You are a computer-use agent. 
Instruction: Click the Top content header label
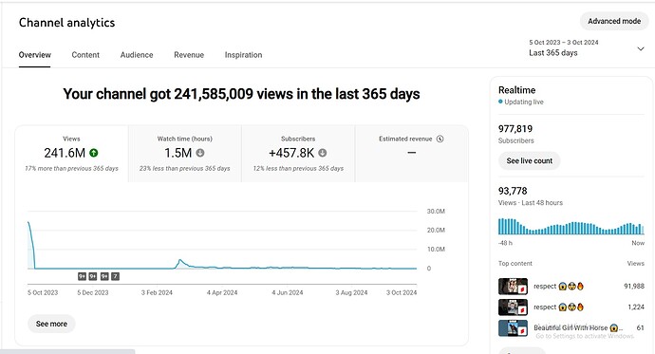515,264
